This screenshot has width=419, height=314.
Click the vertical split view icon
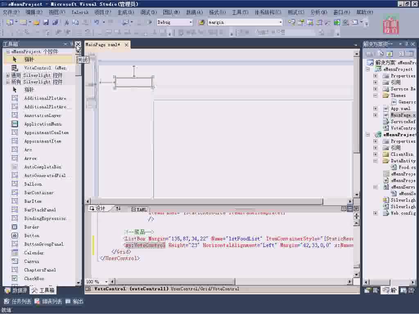344,209
